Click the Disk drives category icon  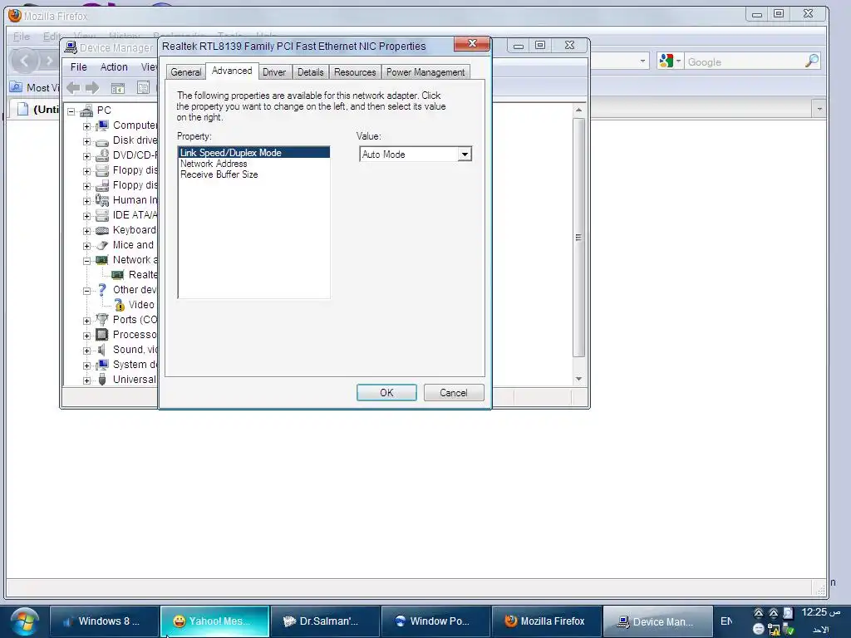(x=102, y=140)
